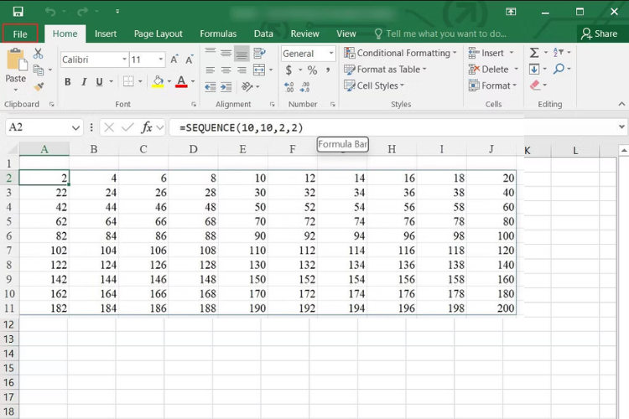Collapse the ribbon with the arrow
The width and height of the screenshot is (629, 419).
[x=621, y=104]
